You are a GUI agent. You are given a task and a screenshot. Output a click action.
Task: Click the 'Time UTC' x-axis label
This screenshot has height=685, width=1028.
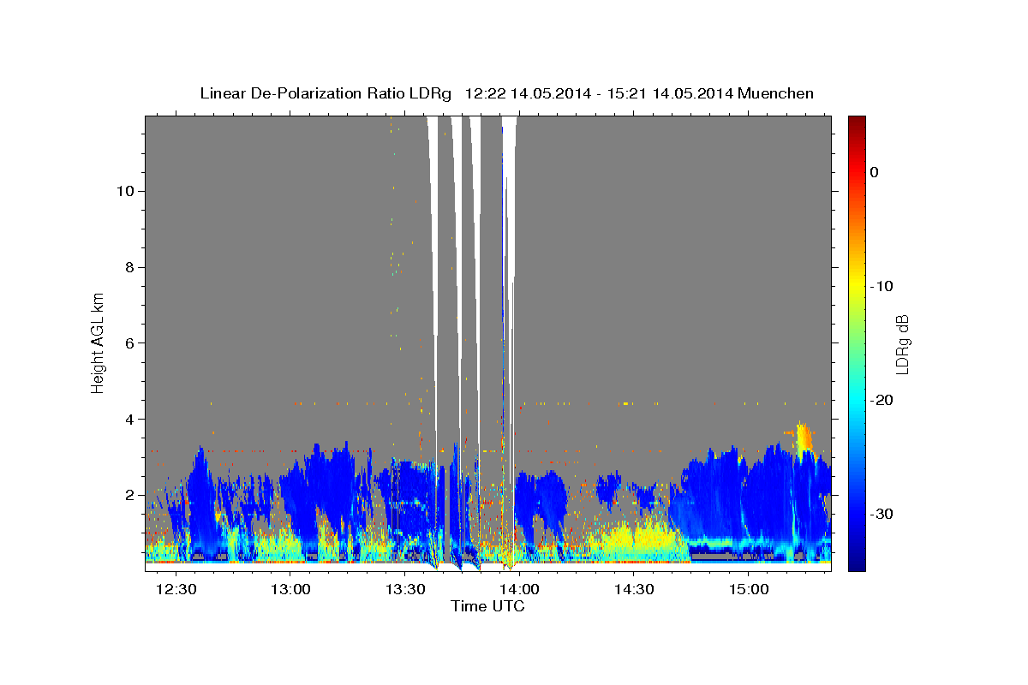[x=487, y=606]
